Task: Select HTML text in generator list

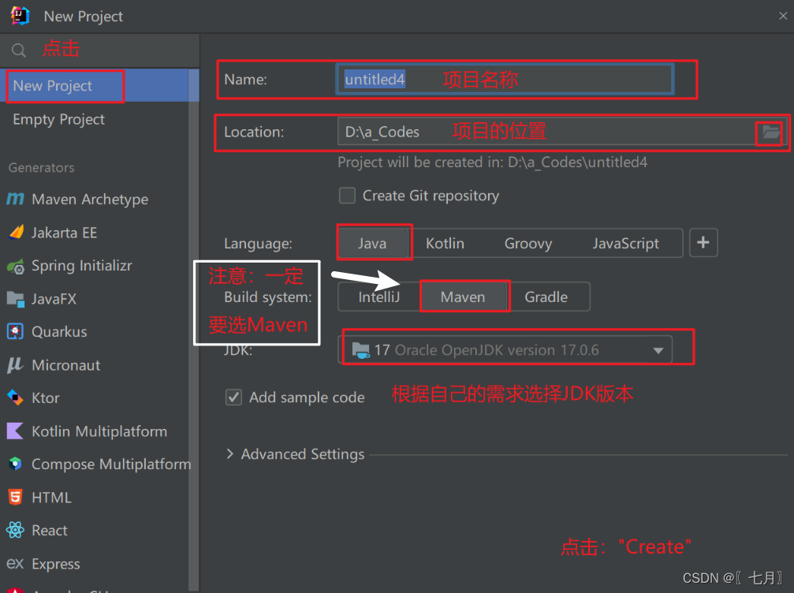Action: (x=51, y=498)
